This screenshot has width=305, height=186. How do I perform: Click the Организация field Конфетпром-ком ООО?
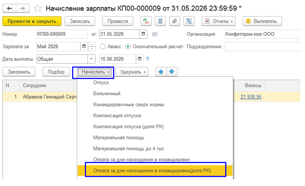tap(263, 34)
